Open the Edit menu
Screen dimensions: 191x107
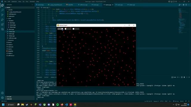(9, 1)
